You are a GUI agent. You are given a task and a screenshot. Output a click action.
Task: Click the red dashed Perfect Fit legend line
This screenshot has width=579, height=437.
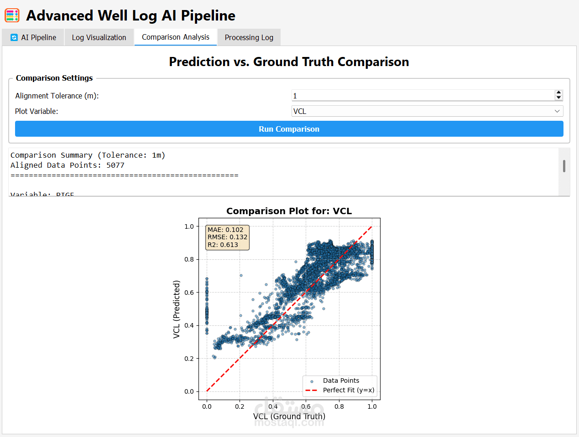coord(311,391)
